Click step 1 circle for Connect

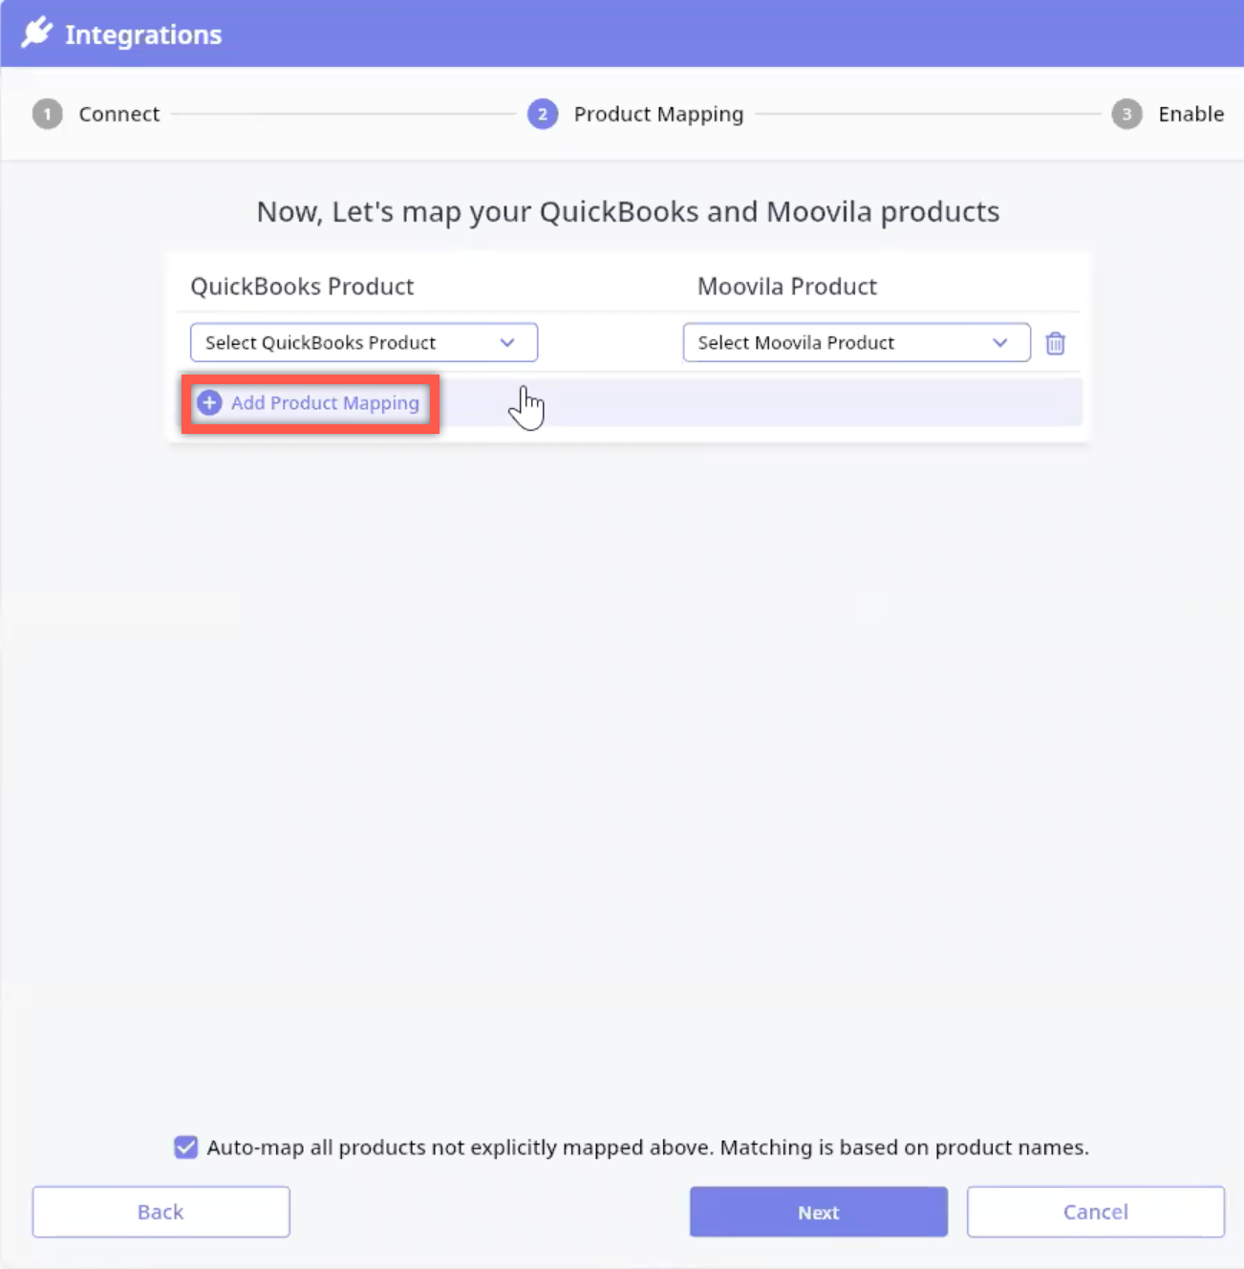[47, 115]
